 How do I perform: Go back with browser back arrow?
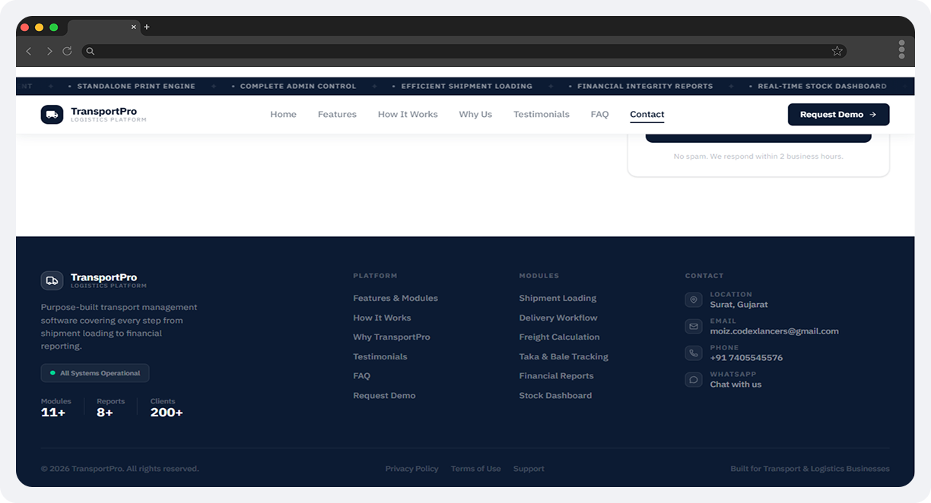(29, 51)
